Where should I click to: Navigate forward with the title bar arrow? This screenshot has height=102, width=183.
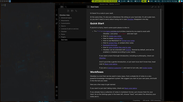coord(63,4)
